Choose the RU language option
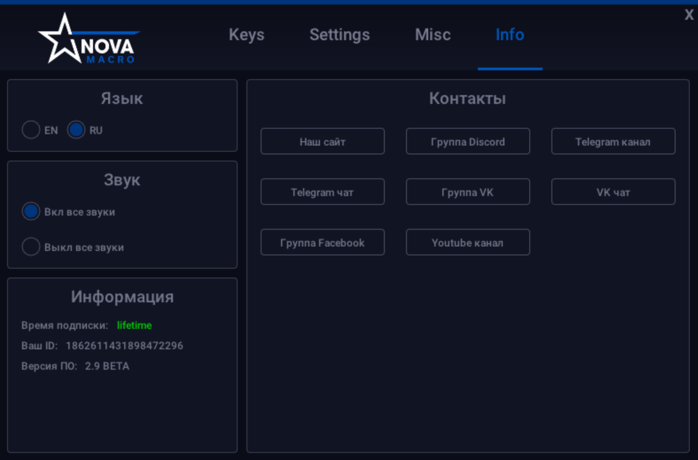 pos(76,130)
